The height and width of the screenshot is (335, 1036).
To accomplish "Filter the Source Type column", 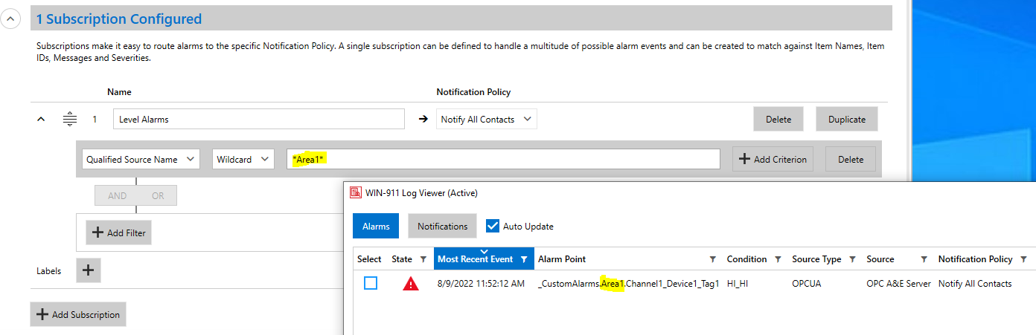I will (852, 259).
